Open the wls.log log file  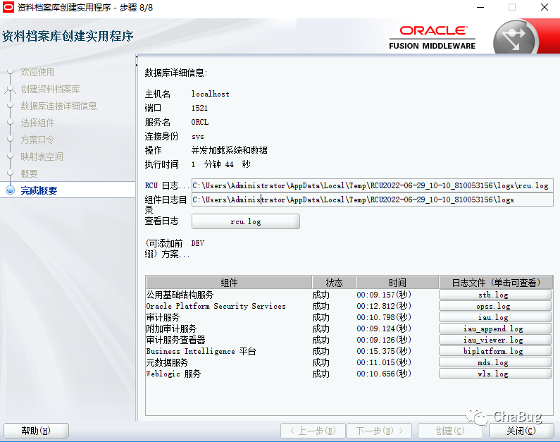(495, 374)
